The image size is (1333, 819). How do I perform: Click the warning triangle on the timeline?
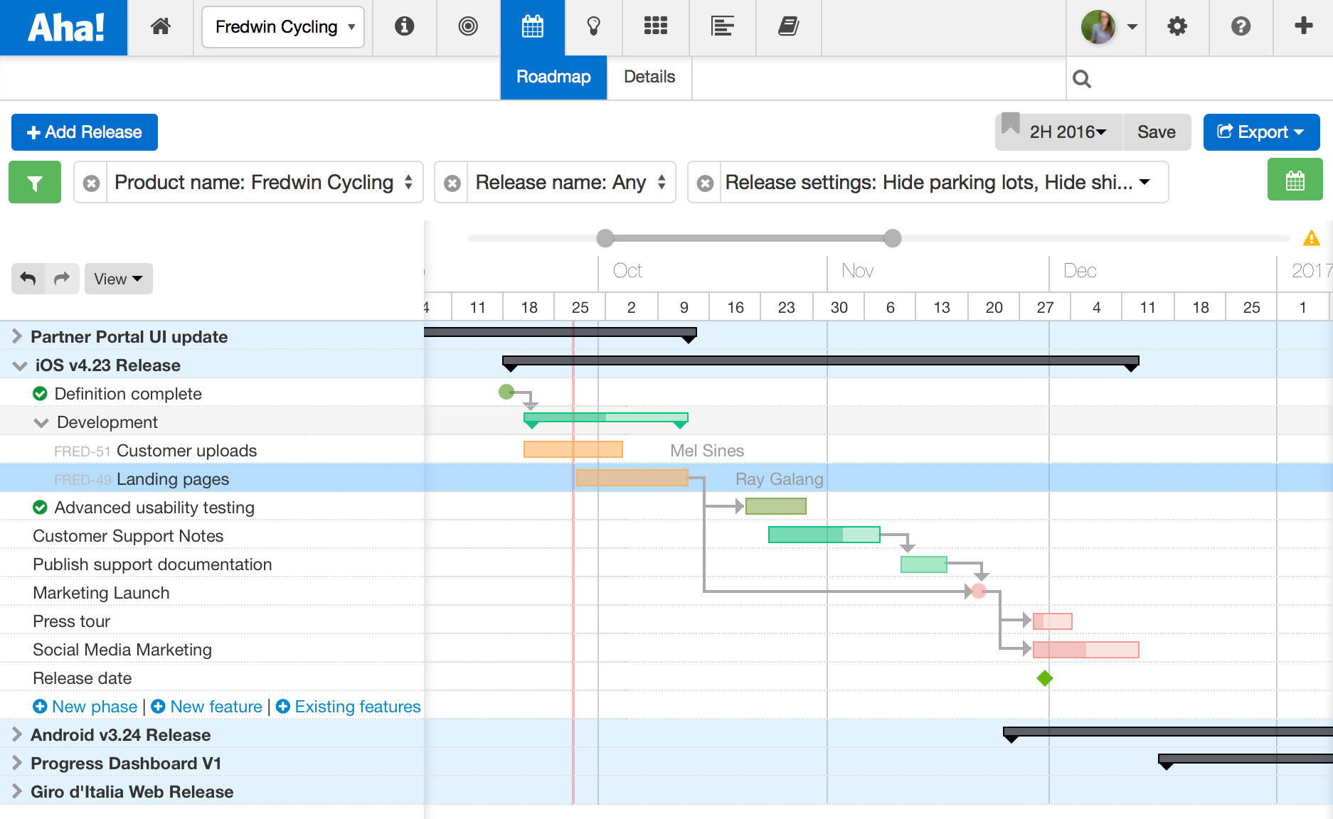[1311, 239]
